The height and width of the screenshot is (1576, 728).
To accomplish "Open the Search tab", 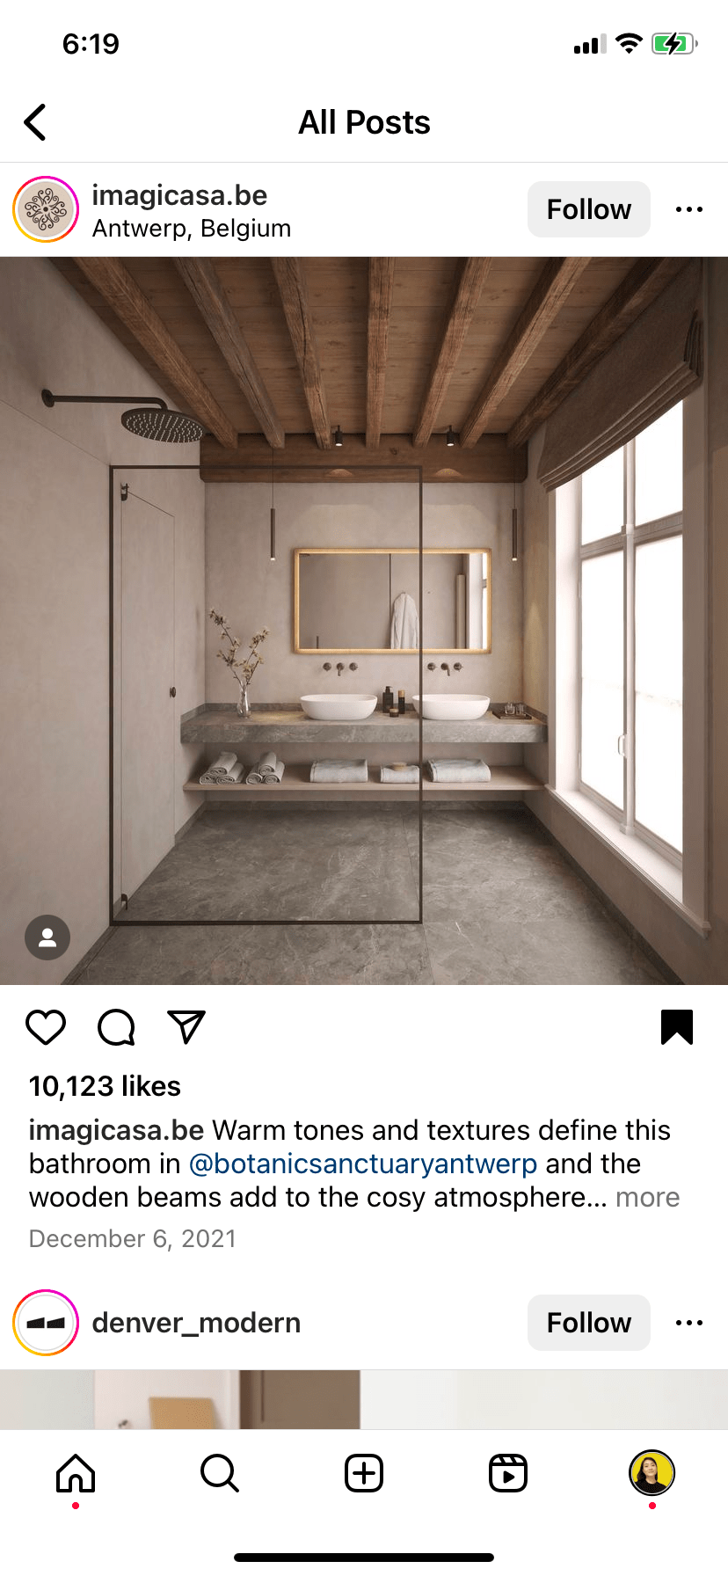I will pyautogui.click(x=220, y=1473).
